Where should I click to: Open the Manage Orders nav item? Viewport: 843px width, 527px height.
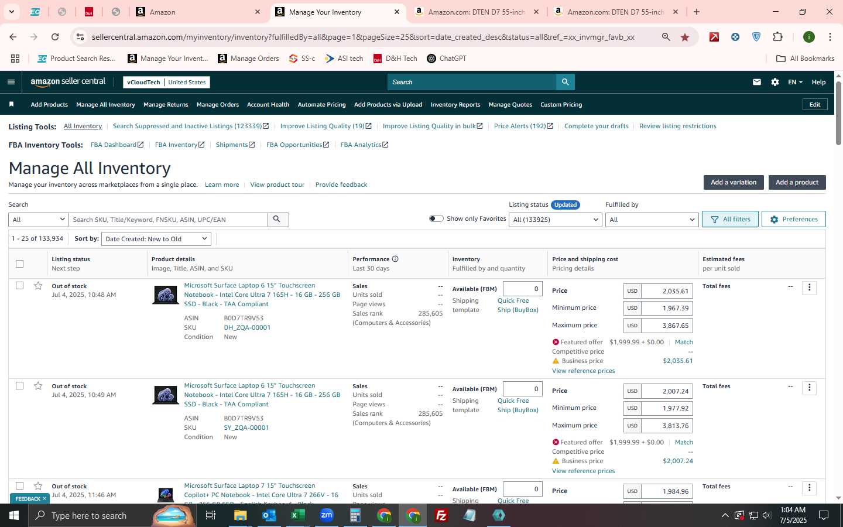(x=218, y=105)
